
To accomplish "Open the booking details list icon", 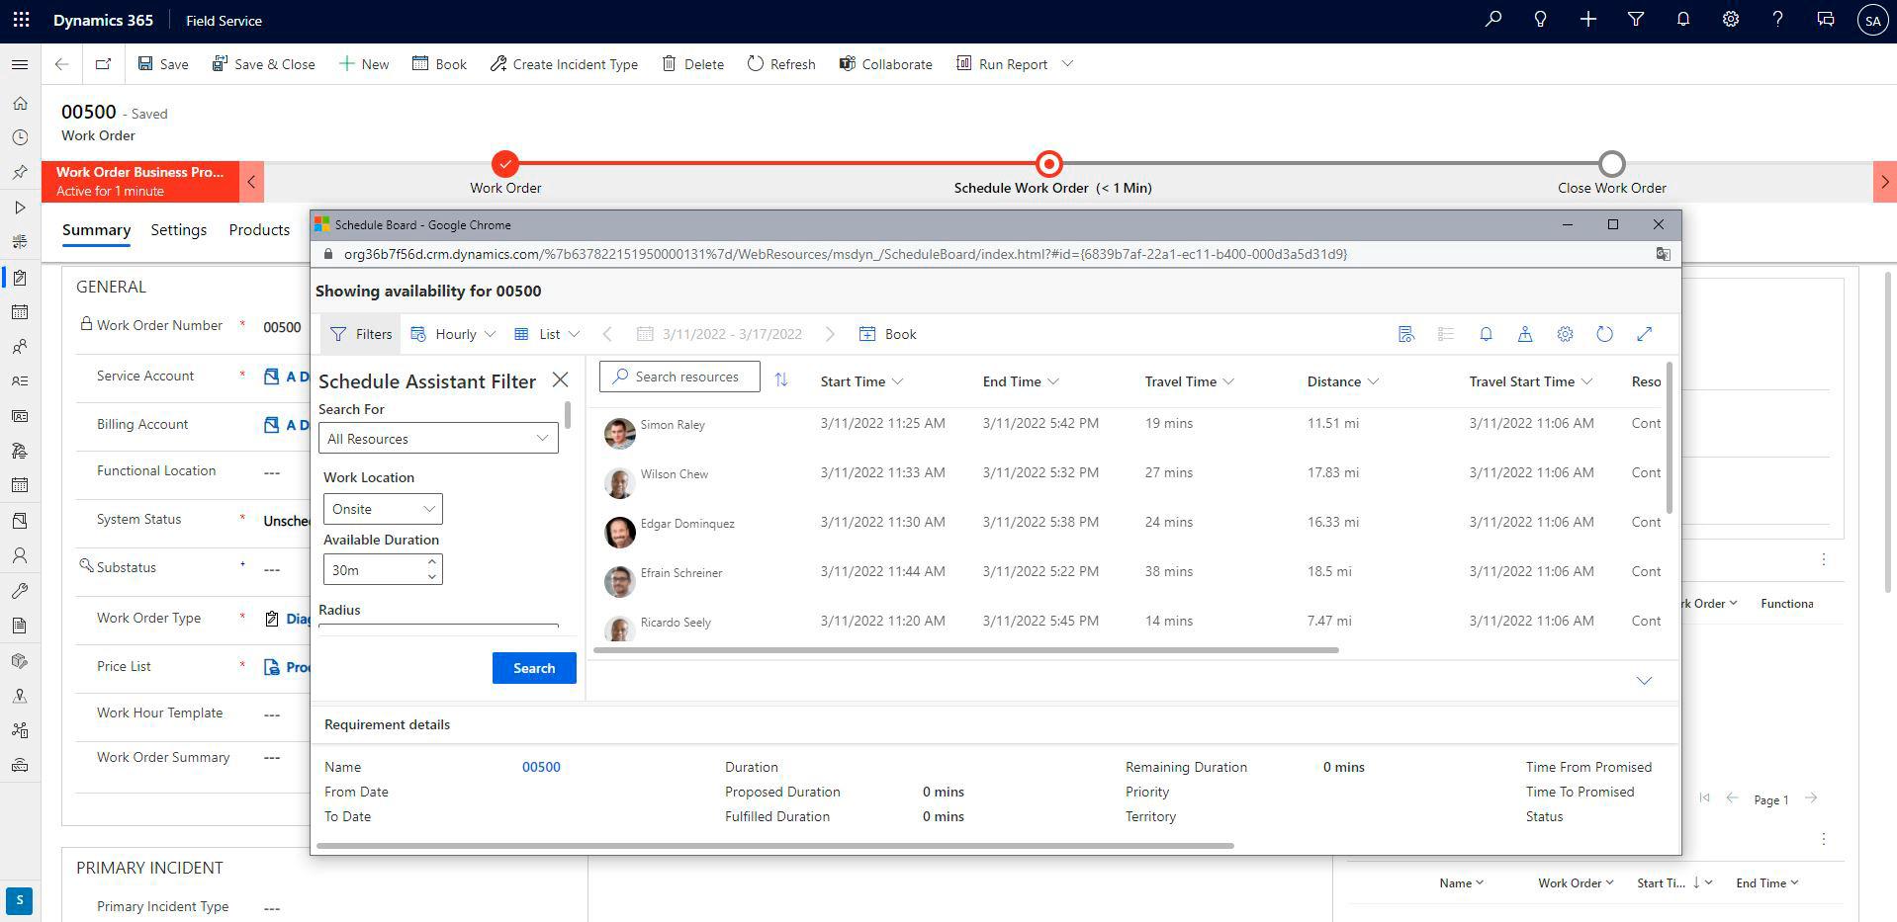I will pyautogui.click(x=1406, y=334).
